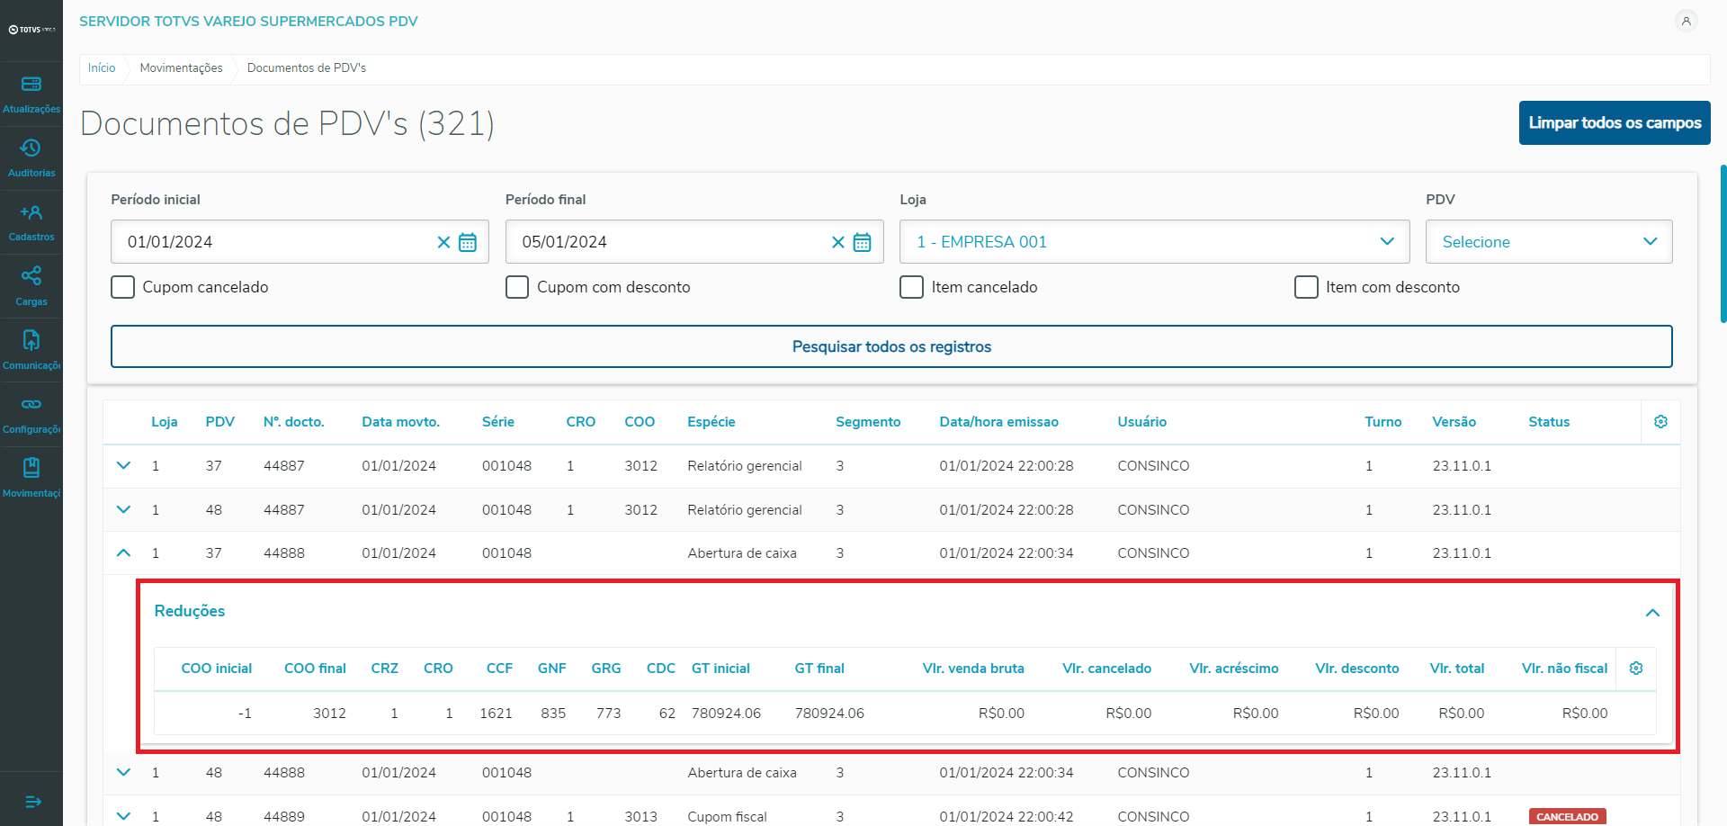Check the Cupom com desconto checkbox

(x=517, y=287)
